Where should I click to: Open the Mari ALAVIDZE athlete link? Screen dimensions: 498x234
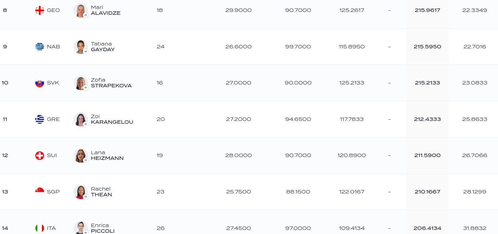(x=106, y=10)
